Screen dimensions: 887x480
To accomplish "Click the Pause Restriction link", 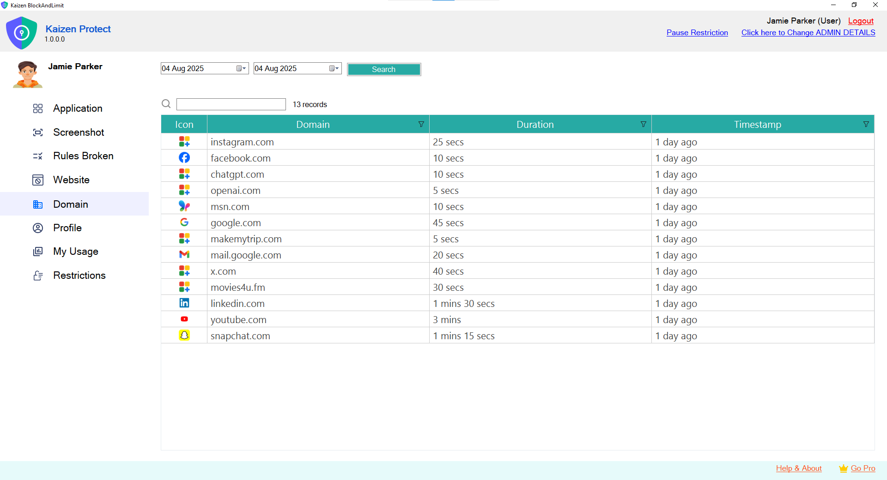I will point(697,33).
